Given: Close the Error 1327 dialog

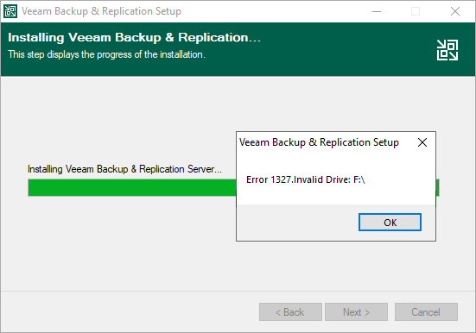Looking at the screenshot, I should [x=422, y=142].
